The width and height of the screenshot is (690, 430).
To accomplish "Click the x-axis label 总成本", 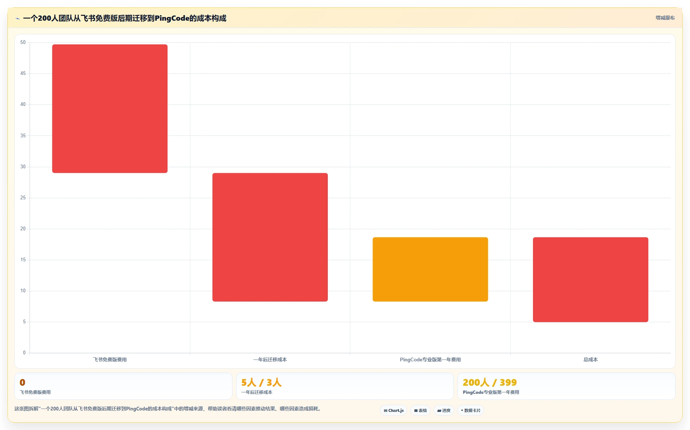I will [591, 360].
